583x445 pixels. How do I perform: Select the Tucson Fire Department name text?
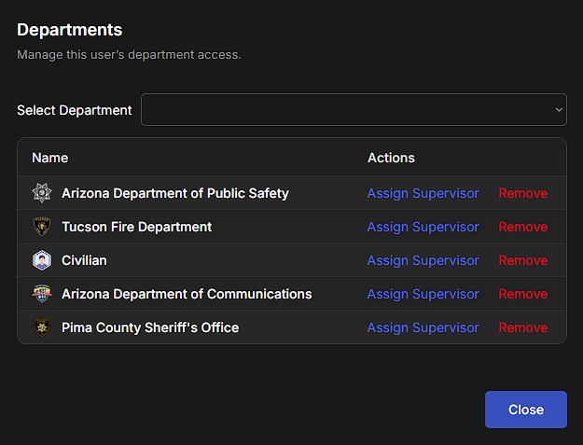pos(136,227)
